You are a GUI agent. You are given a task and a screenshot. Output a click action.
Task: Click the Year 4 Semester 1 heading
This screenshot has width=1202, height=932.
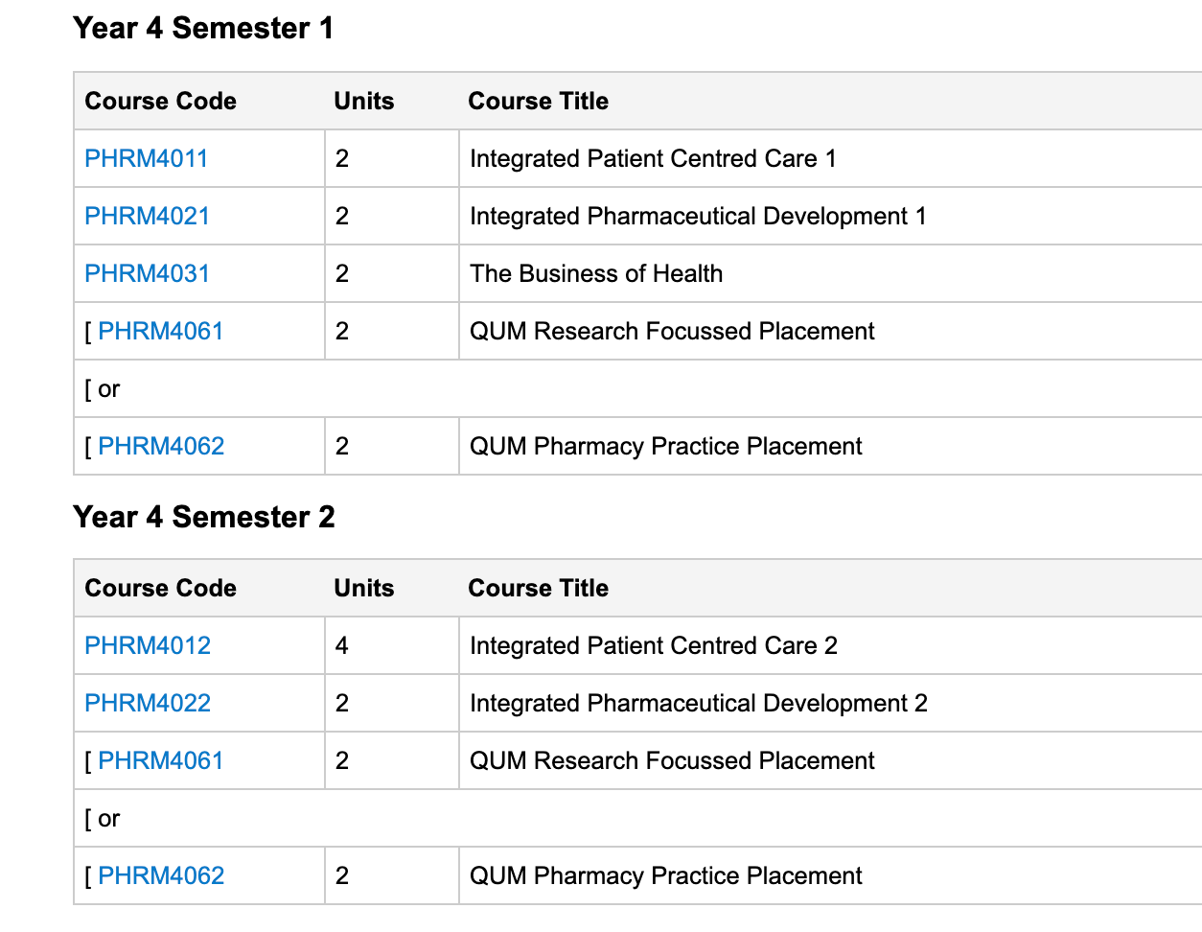pos(203,29)
